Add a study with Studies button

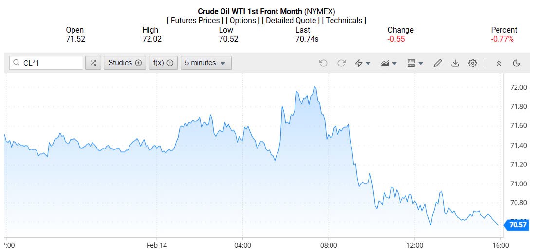tap(125, 63)
